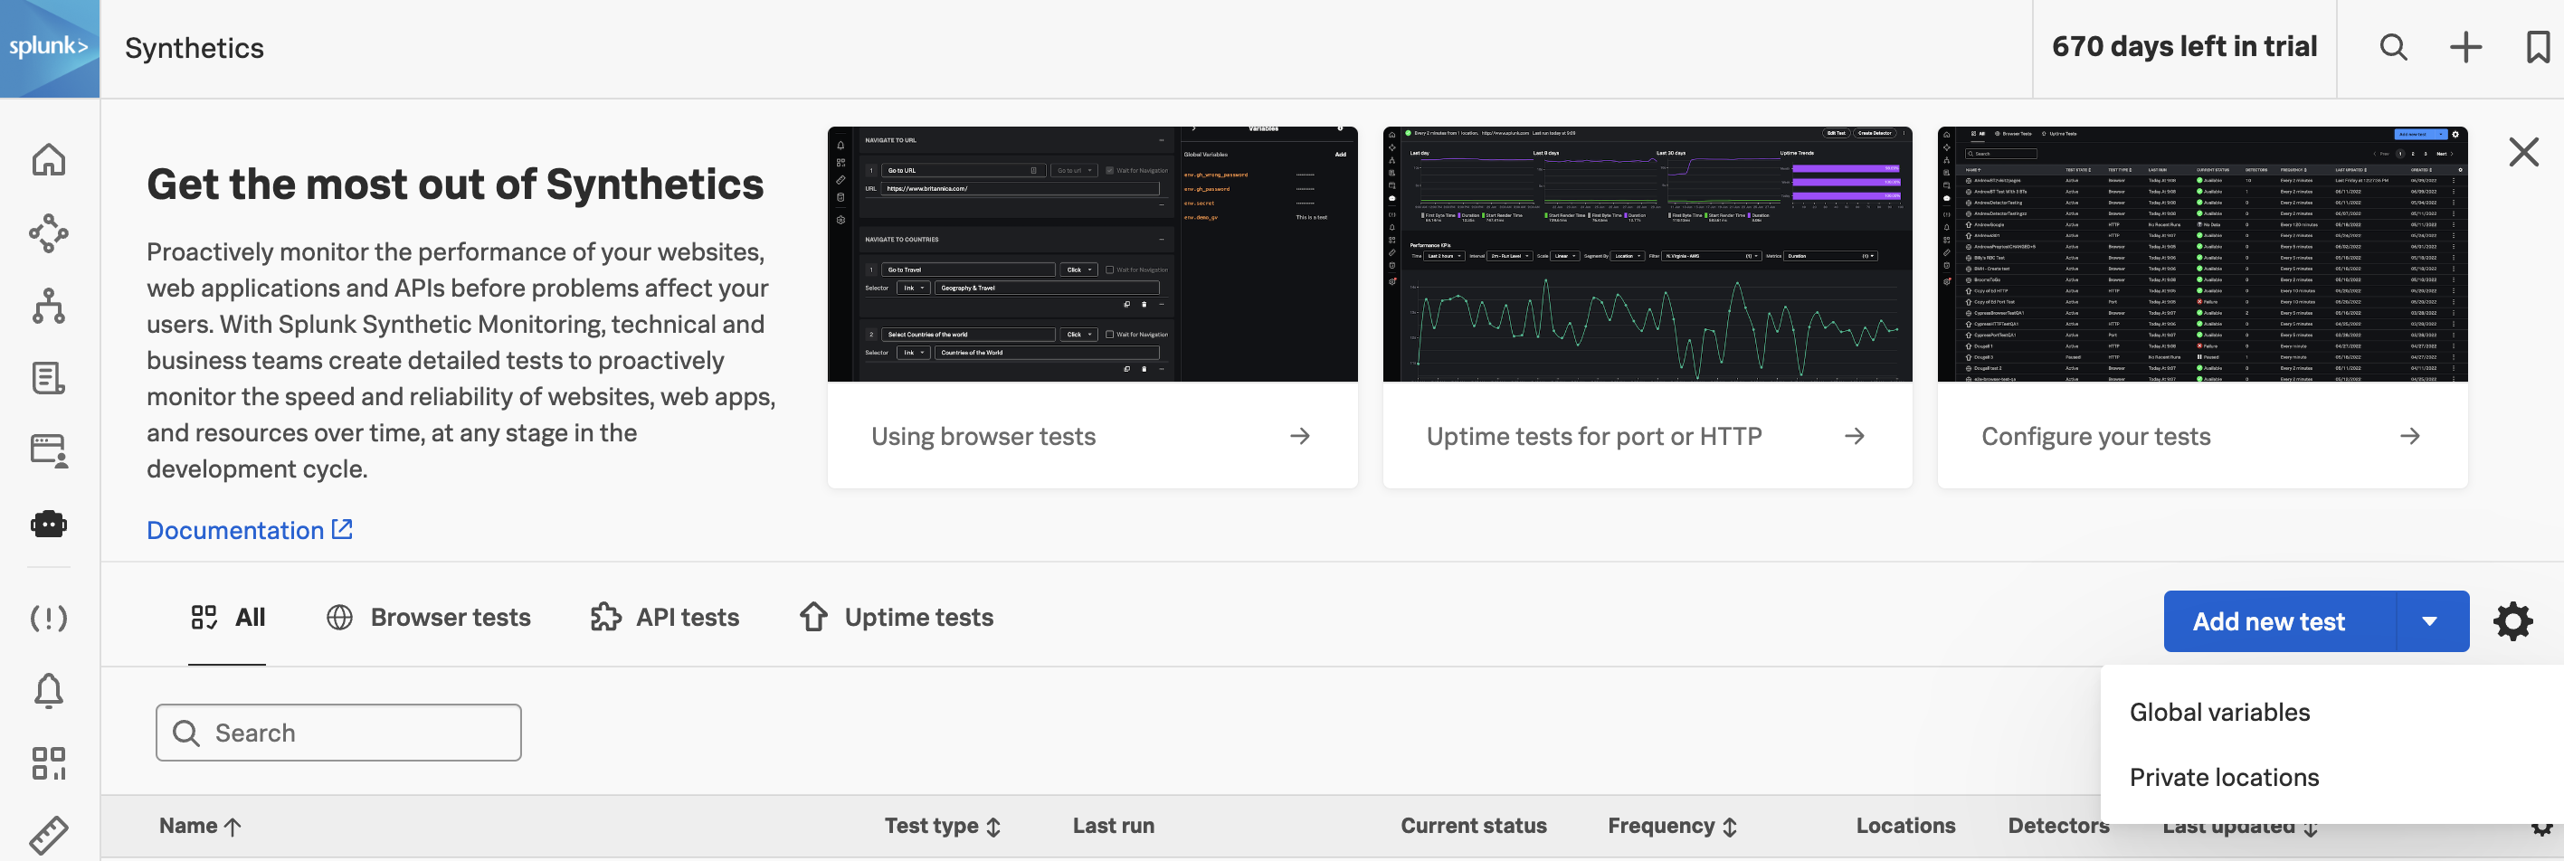The image size is (2564, 861).
Task: Click the Add new test button
Action: (x=2268, y=621)
